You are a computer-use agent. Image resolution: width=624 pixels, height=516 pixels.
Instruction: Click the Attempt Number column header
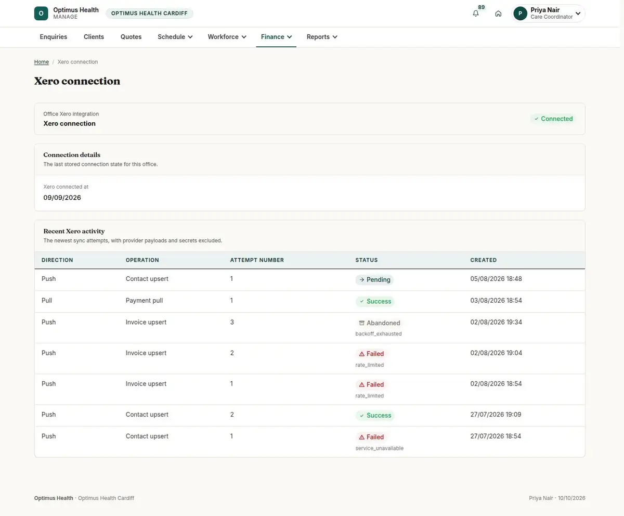pos(257,260)
